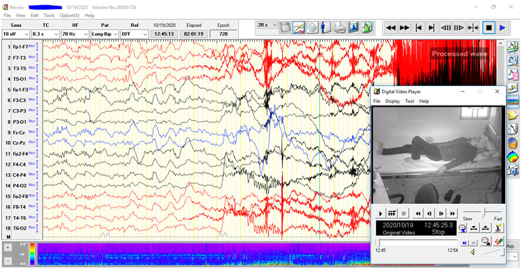
Task: Select the spectrogram trend icon in the right sidebar
Action: 512,101
